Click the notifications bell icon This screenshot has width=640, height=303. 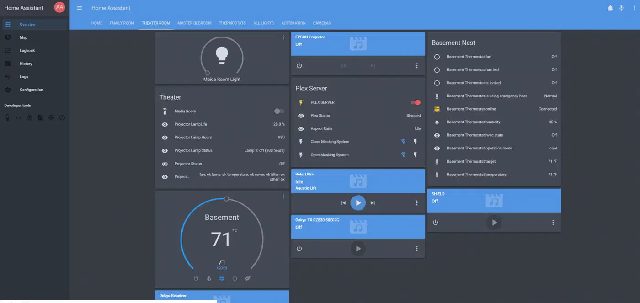[610, 8]
